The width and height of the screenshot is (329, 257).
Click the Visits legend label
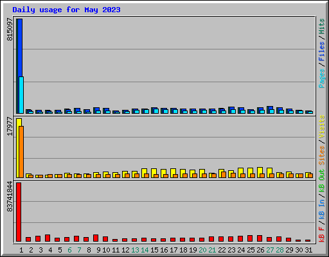(x=322, y=127)
